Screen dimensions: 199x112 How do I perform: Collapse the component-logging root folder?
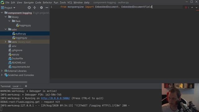(2, 13)
